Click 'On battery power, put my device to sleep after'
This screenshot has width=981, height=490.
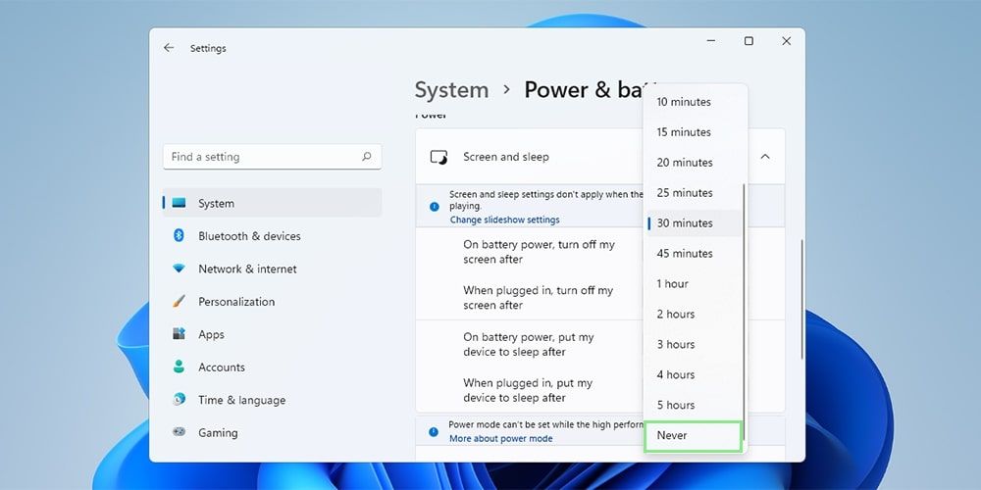tap(529, 344)
